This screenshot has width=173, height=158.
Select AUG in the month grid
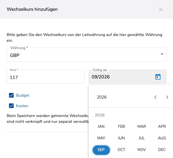pyautogui.click(x=162, y=138)
